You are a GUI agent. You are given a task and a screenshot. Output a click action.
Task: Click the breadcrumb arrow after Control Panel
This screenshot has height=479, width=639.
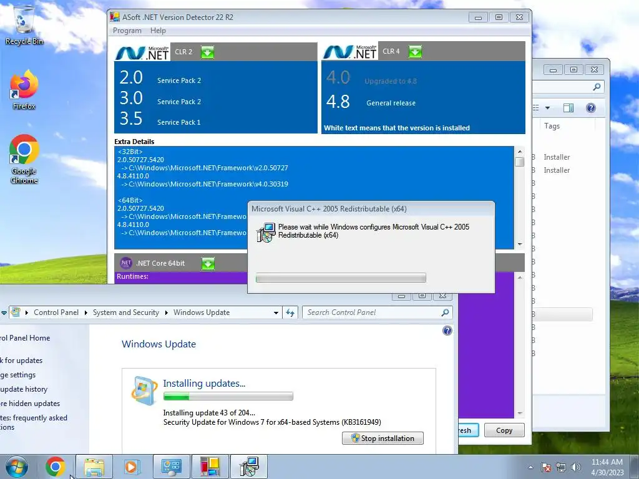[86, 313]
